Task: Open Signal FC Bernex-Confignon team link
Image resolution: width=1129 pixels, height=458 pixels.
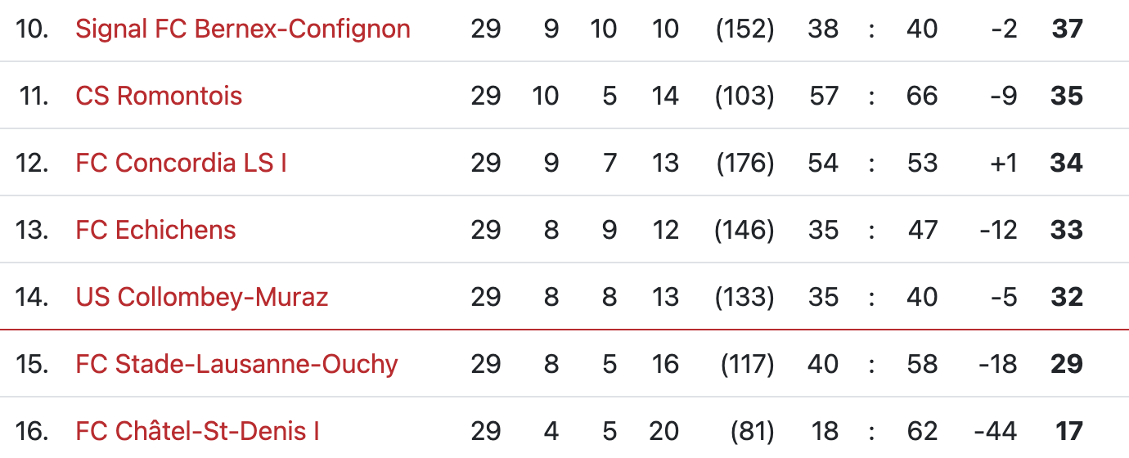Action: coord(242,29)
